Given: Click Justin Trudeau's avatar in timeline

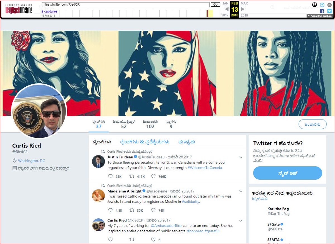Looking at the screenshot, I should click(x=99, y=161).
